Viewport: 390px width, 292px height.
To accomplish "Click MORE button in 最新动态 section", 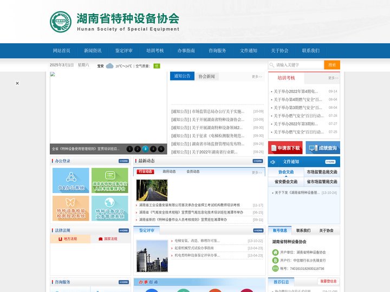I will 258,161.
